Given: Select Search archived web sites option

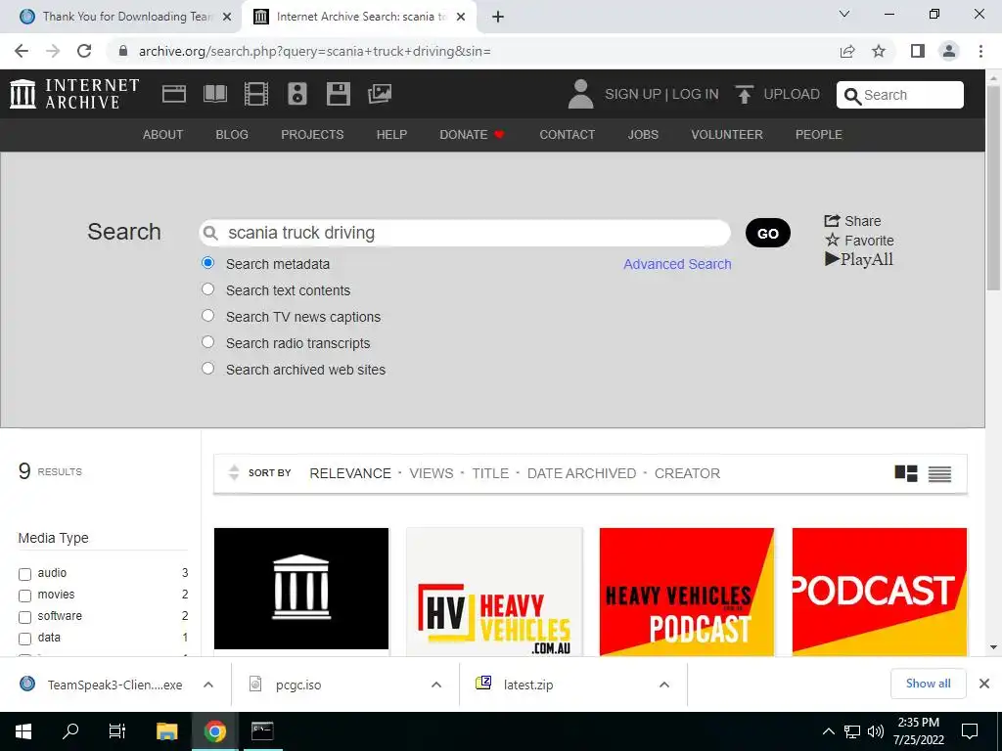Looking at the screenshot, I should point(207,369).
